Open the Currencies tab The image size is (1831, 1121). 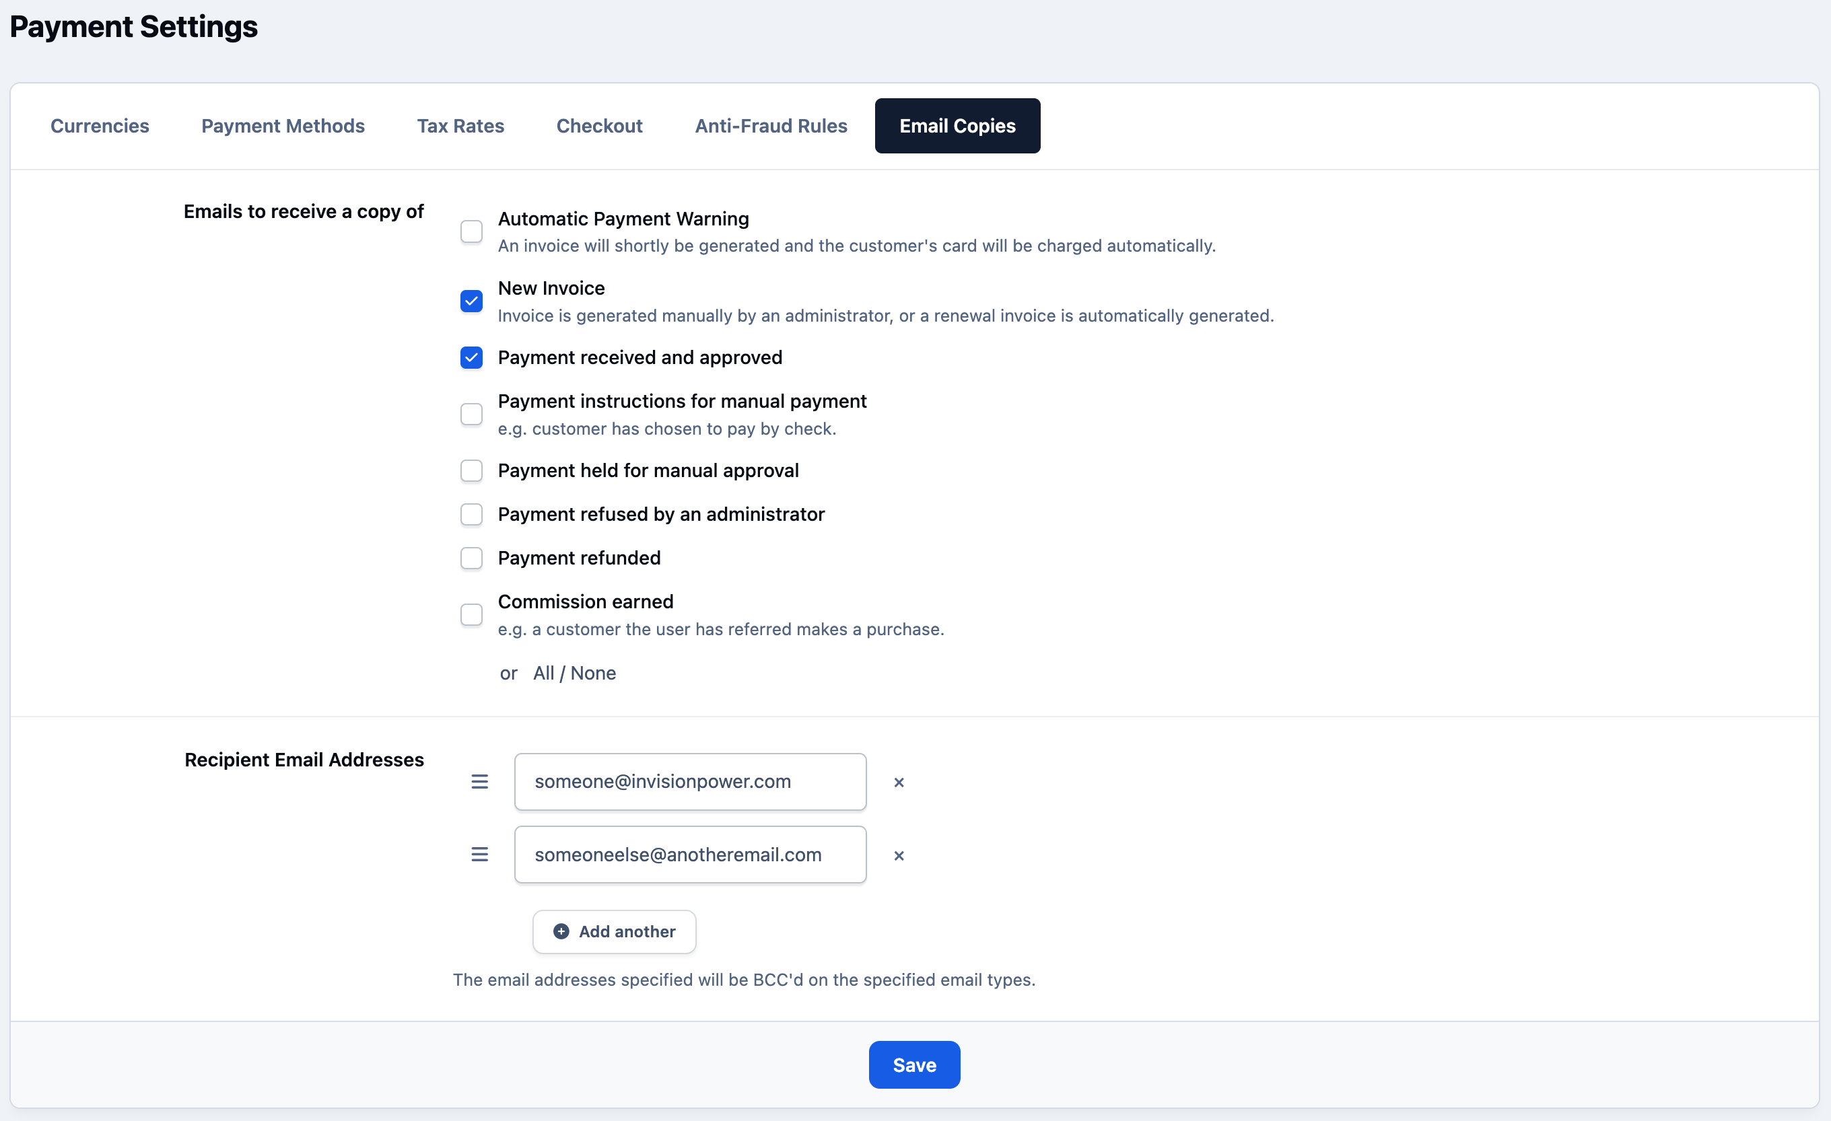pos(100,126)
